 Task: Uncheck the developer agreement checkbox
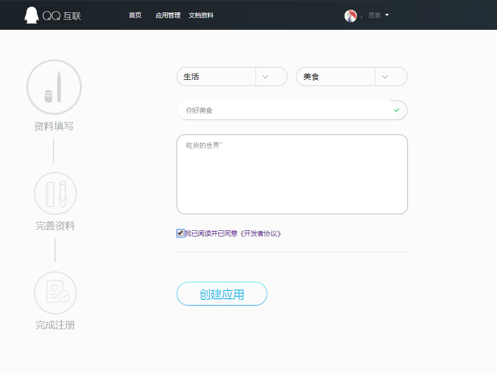coord(180,233)
